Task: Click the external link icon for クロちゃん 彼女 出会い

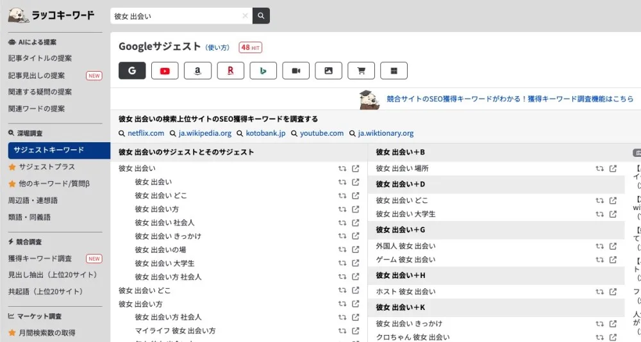Action: click(x=613, y=337)
